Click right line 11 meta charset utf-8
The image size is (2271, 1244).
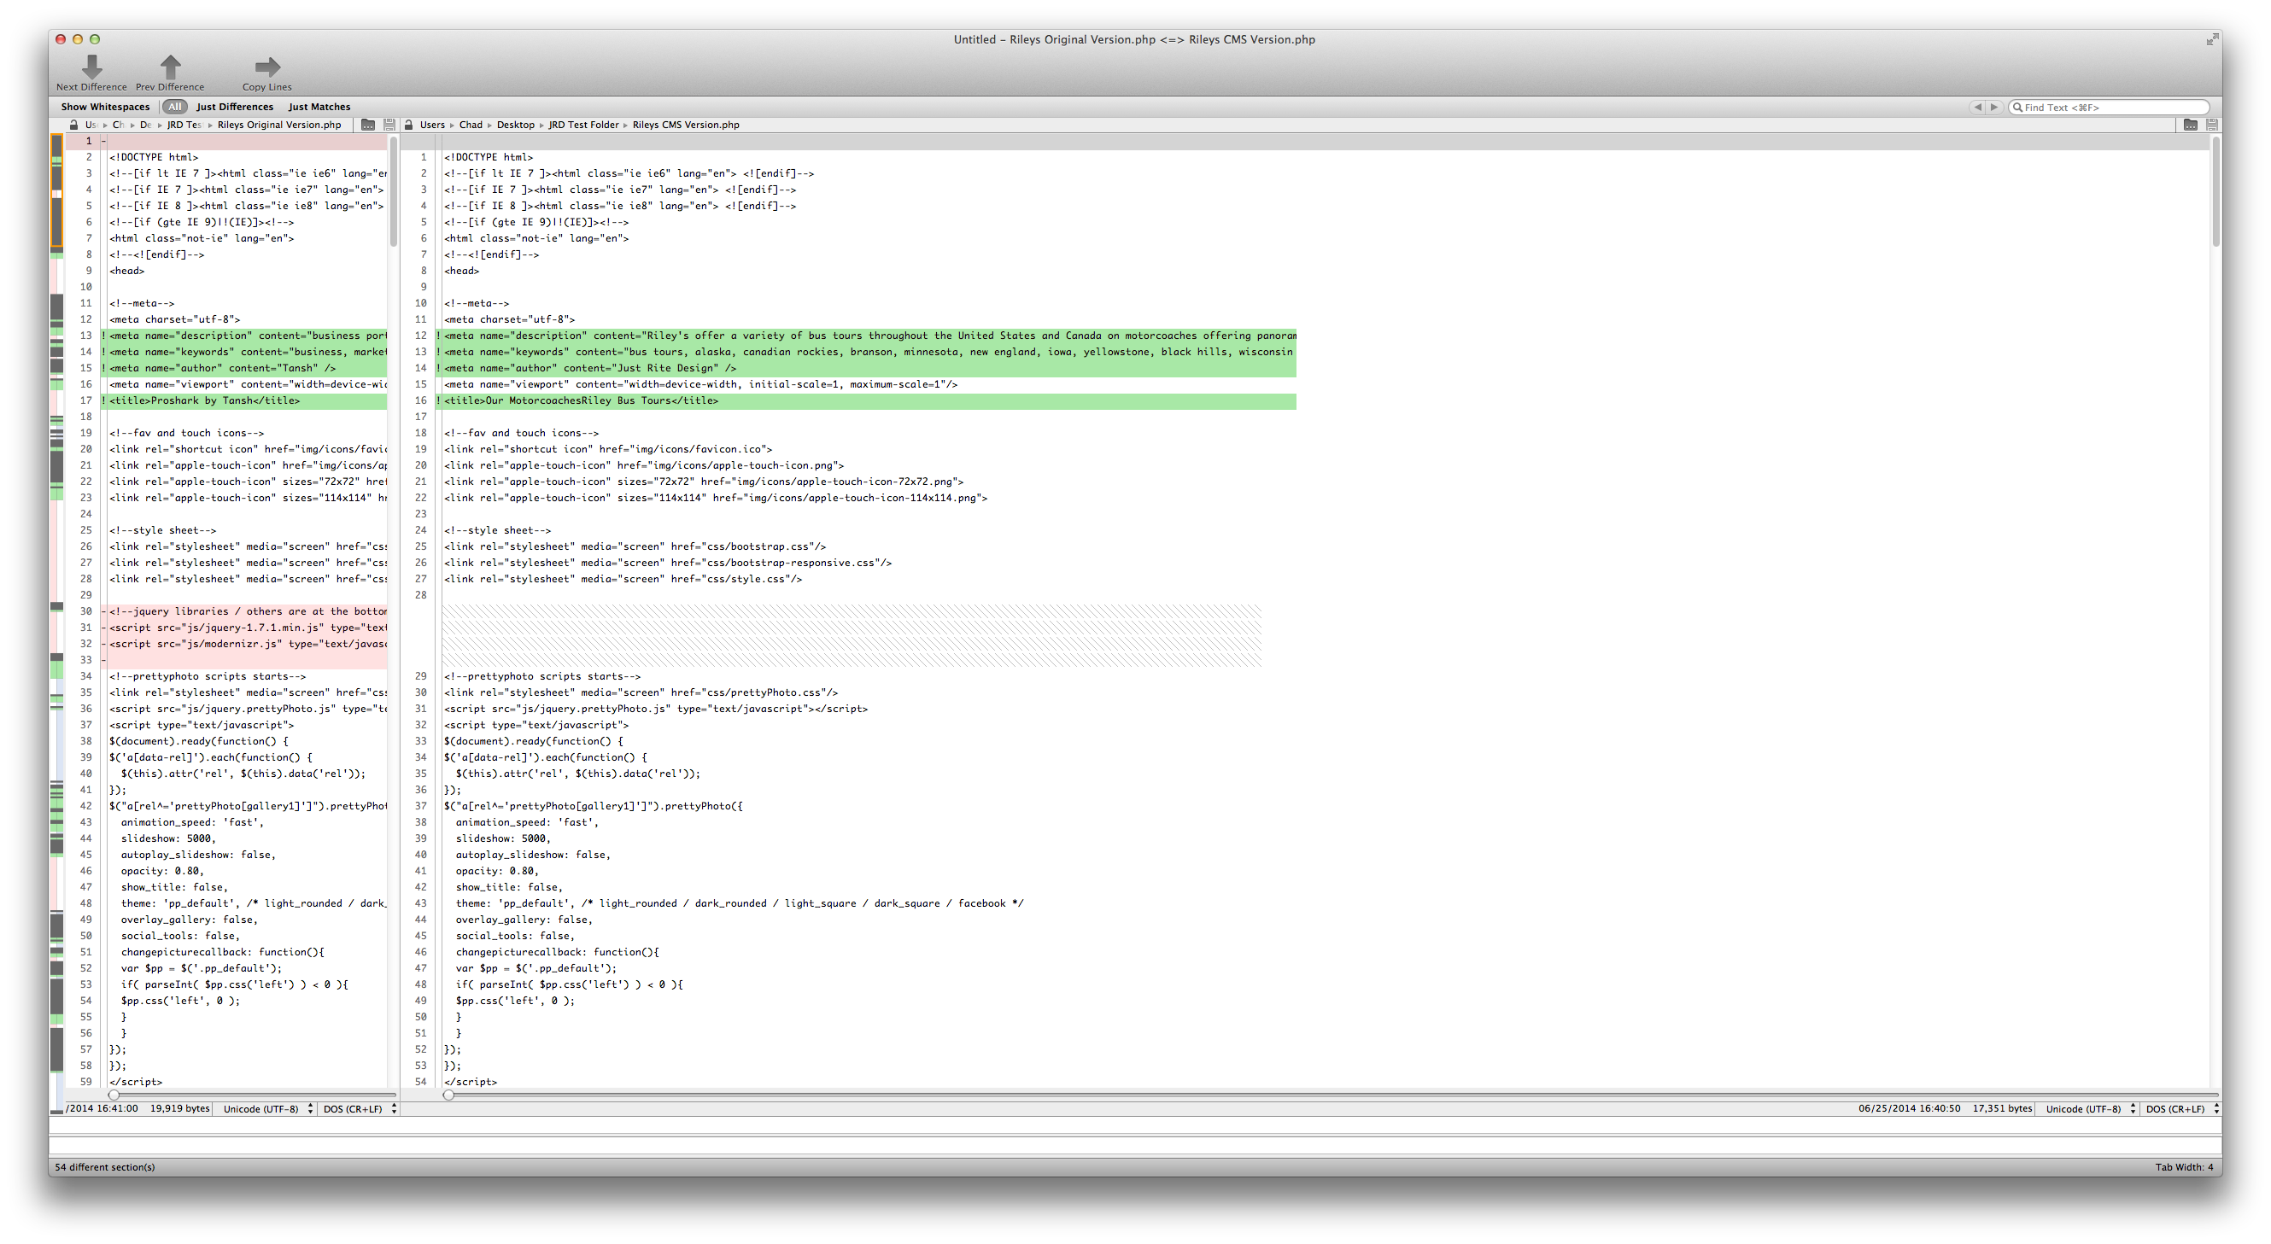coord(510,320)
